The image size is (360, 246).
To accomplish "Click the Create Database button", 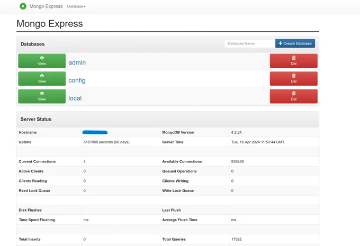I will [295, 43].
